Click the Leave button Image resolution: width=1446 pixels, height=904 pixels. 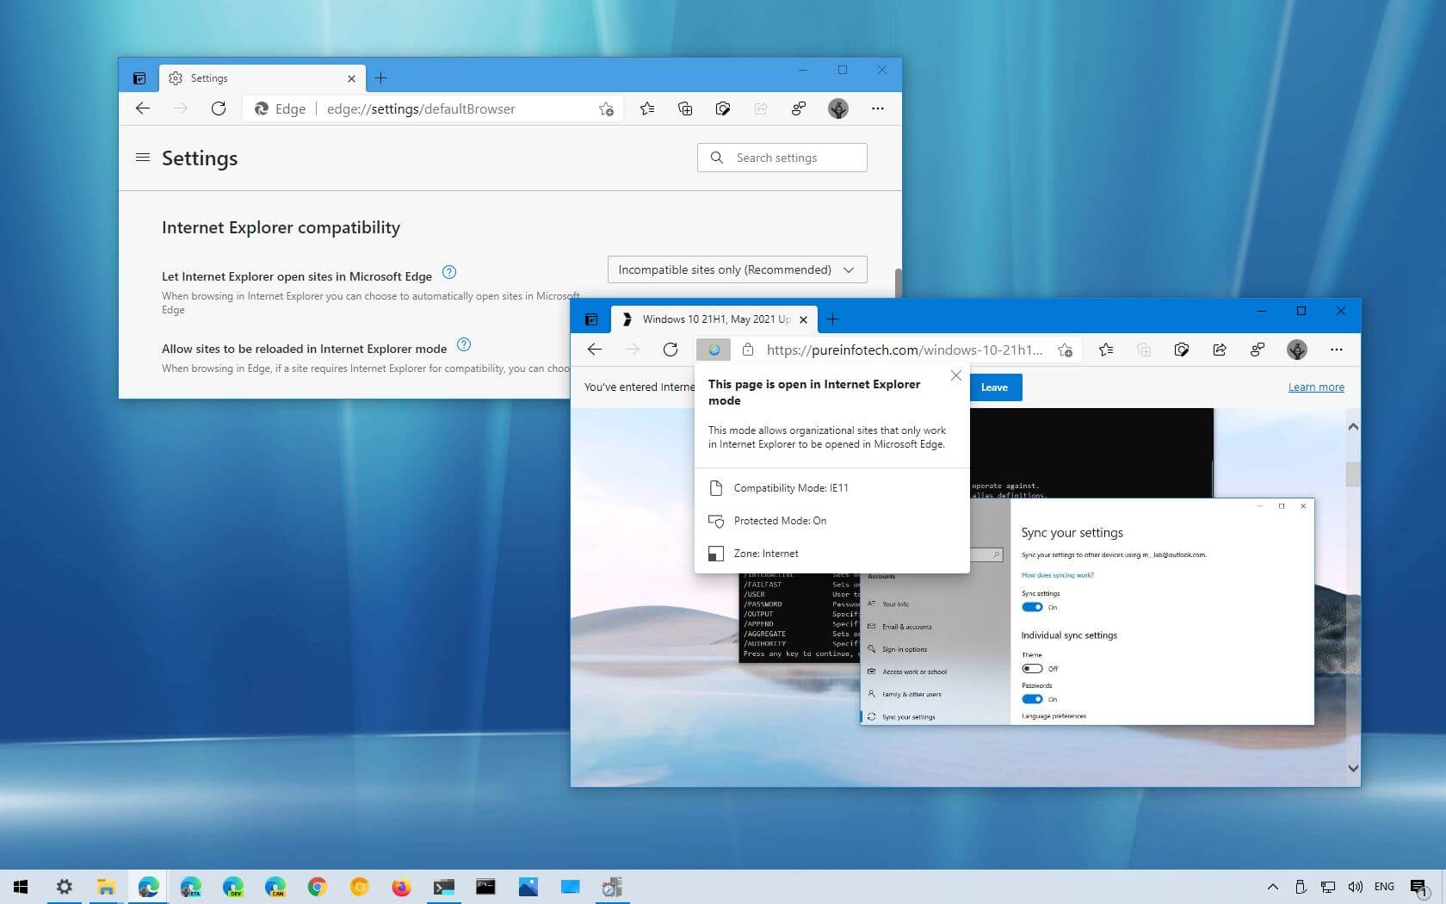pos(995,387)
